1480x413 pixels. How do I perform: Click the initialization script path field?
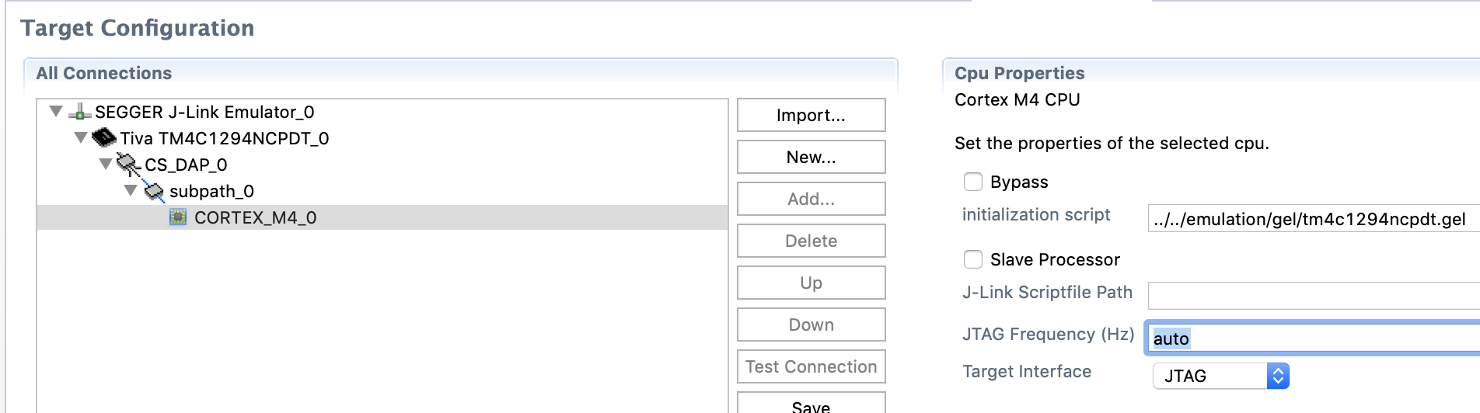coord(1314,219)
